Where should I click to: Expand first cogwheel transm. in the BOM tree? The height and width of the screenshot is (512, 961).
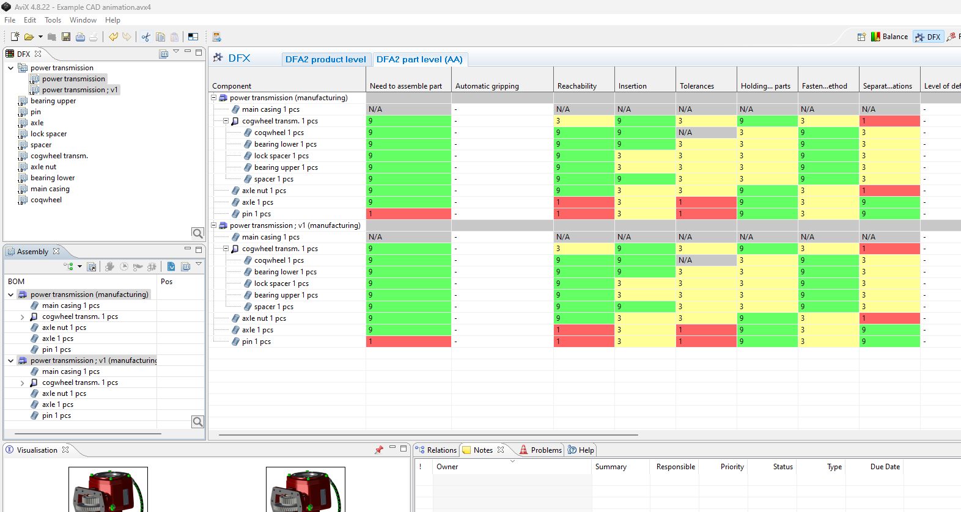pyautogui.click(x=23, y=316)
